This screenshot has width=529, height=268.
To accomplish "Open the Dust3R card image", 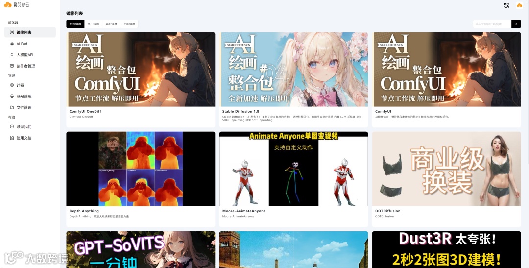I will pyautogui.click(x=446, y=249).
